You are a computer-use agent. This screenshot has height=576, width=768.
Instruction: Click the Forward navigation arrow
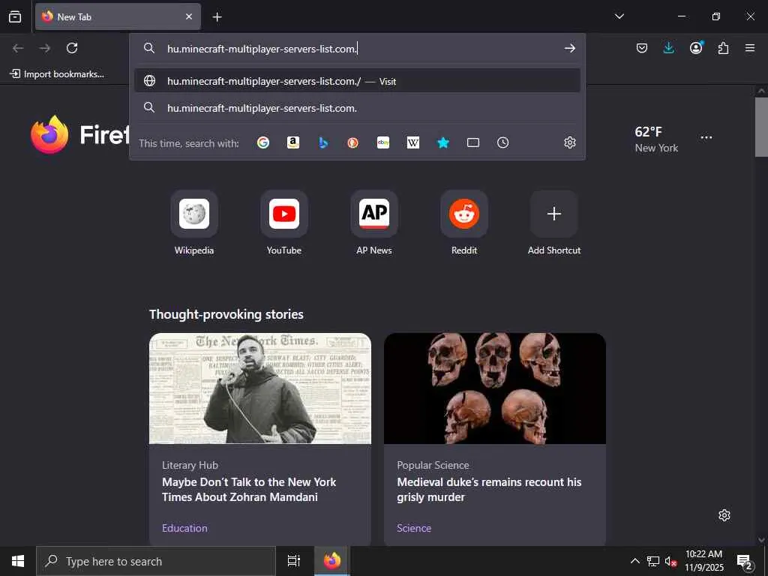click(x=45, y=48)
